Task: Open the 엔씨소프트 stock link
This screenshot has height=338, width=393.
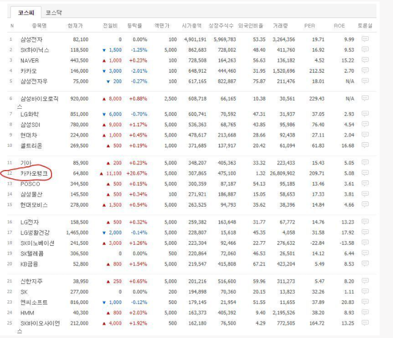Action: [x=34, y=302]
